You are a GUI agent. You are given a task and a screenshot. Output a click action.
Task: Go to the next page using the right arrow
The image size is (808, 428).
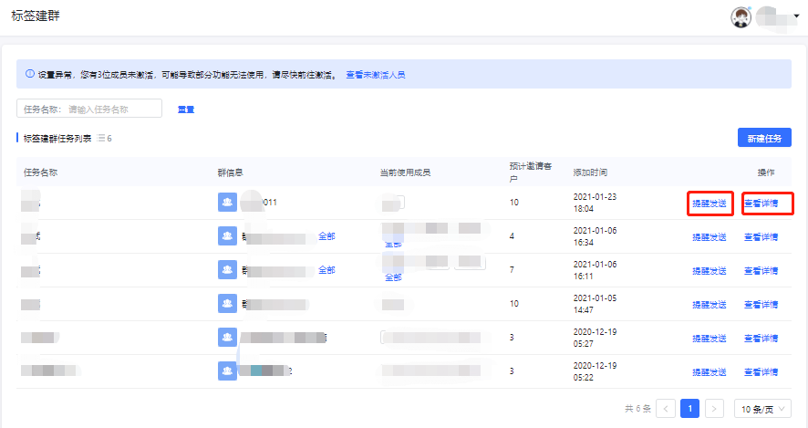pos(715,409)
